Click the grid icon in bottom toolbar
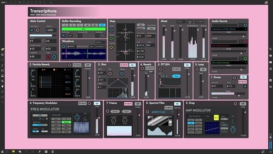Image resolution: width=273 pixels, height=154 pixels. [46, 151]
